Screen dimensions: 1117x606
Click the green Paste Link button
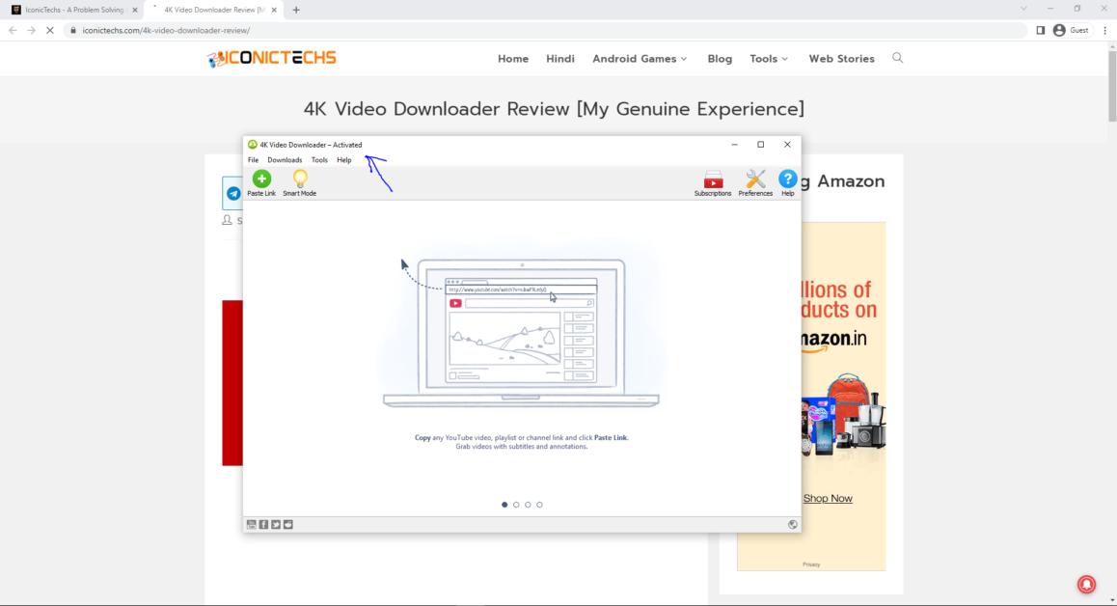tap(261, 182)
